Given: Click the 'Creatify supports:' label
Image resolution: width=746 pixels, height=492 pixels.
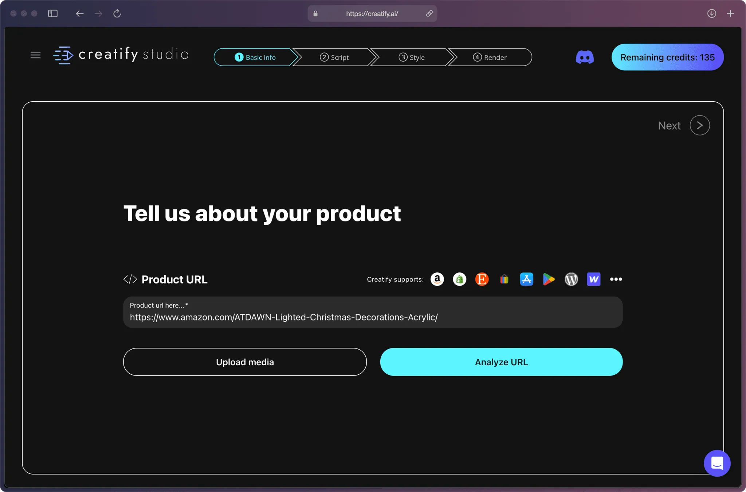Looking at the screenshot, I should (395, 279).
